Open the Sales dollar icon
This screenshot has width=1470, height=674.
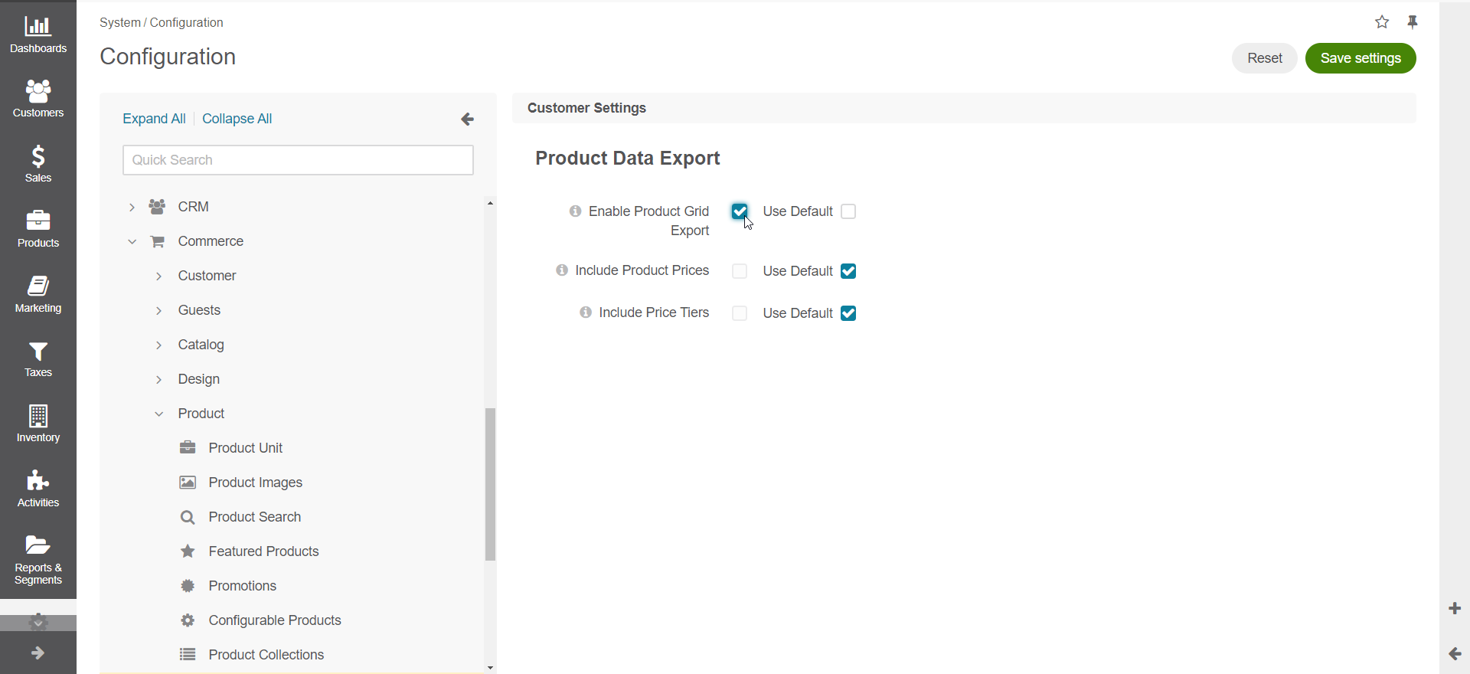tap(38, 157)
